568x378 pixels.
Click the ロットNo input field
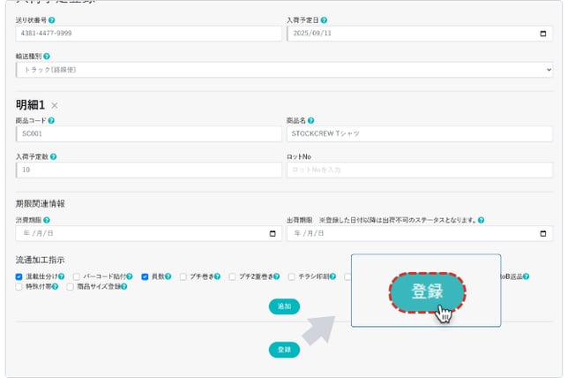(419, 170)
